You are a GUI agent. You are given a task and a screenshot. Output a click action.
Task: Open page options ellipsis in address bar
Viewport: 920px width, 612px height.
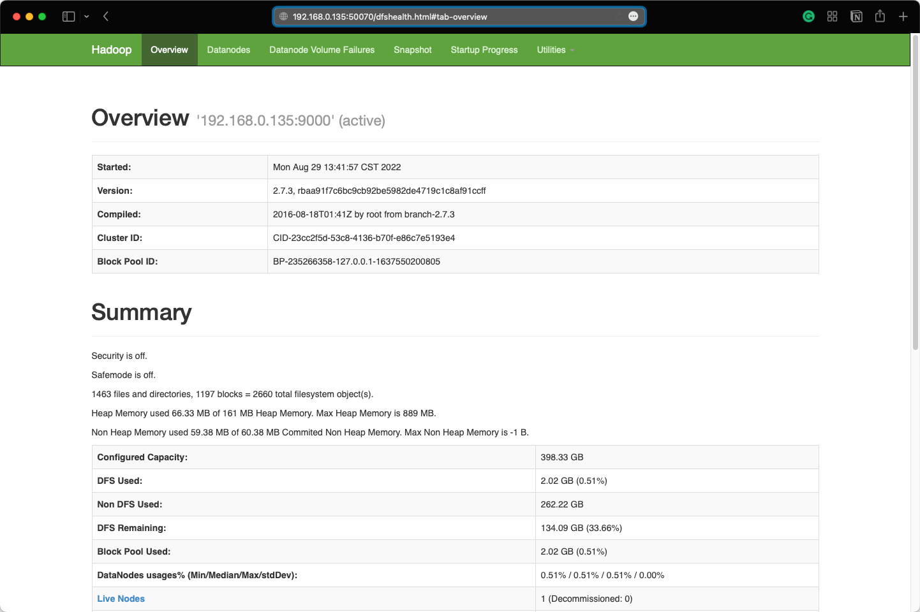(x=633, y=17)
